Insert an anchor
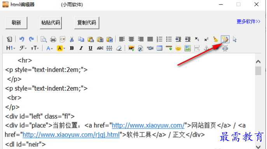This screenshot has height=149, width=267. tap(206, 48)
